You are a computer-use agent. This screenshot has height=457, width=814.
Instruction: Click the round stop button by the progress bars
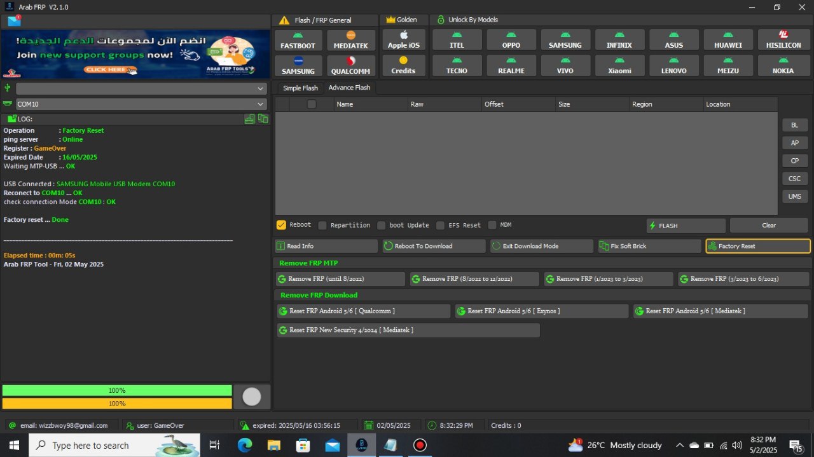point(252,397)
